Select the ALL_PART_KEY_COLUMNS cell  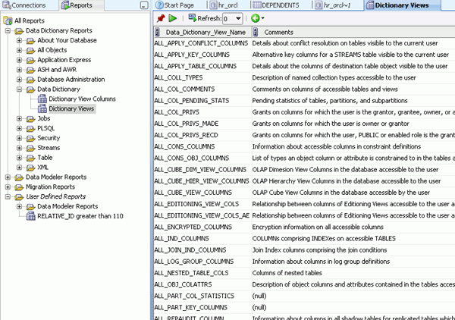coord(202,308)
